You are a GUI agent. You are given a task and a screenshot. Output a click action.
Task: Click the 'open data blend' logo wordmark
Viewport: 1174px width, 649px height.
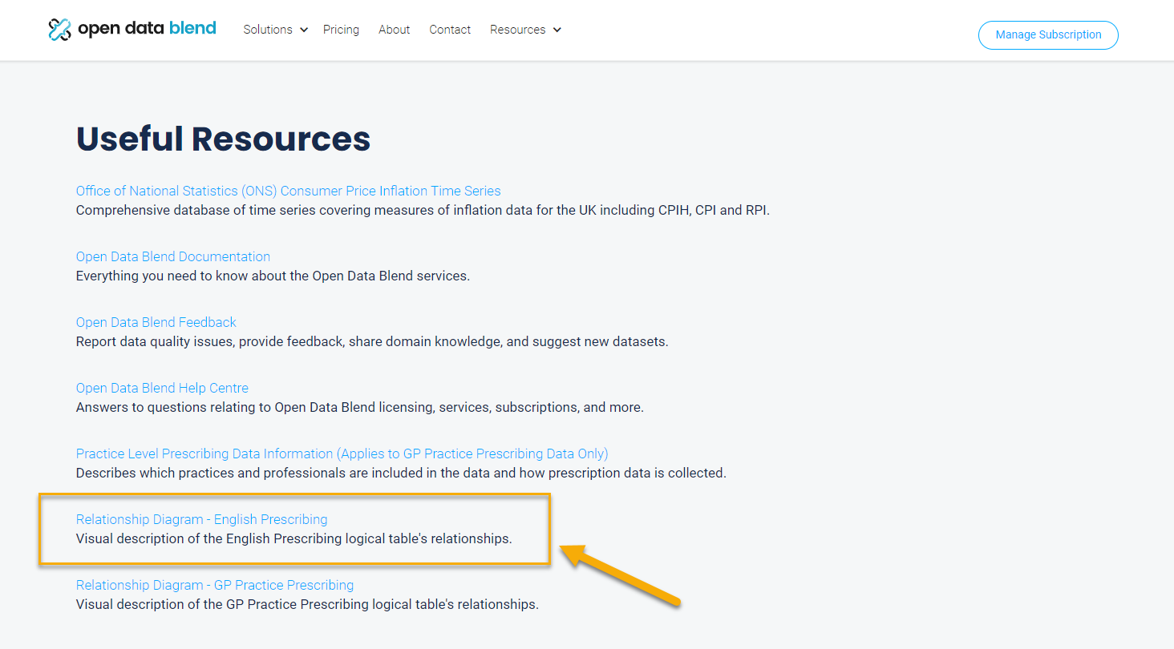coord(147,29)
